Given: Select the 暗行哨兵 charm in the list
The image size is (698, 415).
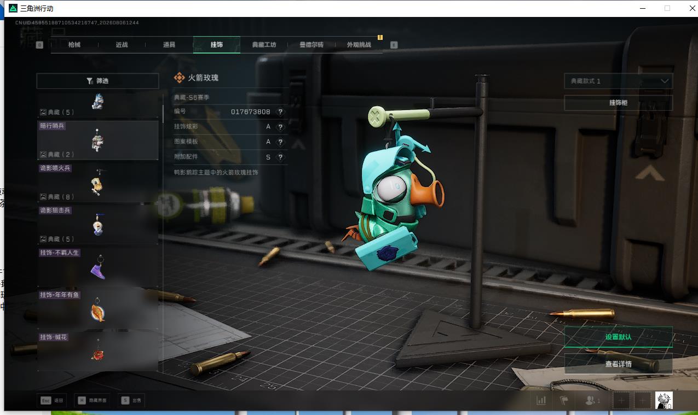Looking at the screenshot, I should point(98,140).
